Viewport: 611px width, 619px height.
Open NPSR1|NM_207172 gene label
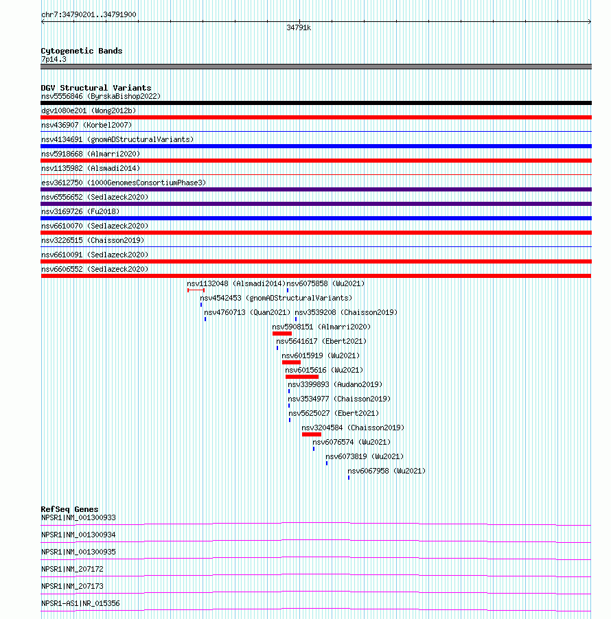[x=72, y=570]
